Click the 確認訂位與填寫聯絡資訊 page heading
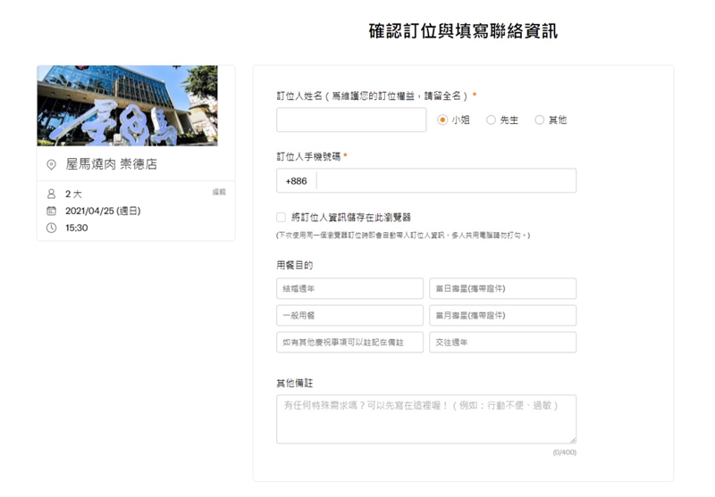The image size is (715, 497). 463,31
